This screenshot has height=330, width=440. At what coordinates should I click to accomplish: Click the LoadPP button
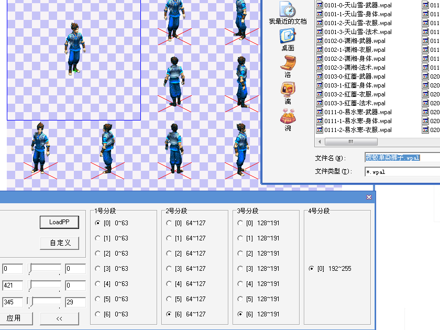click(x=59, y=222)
